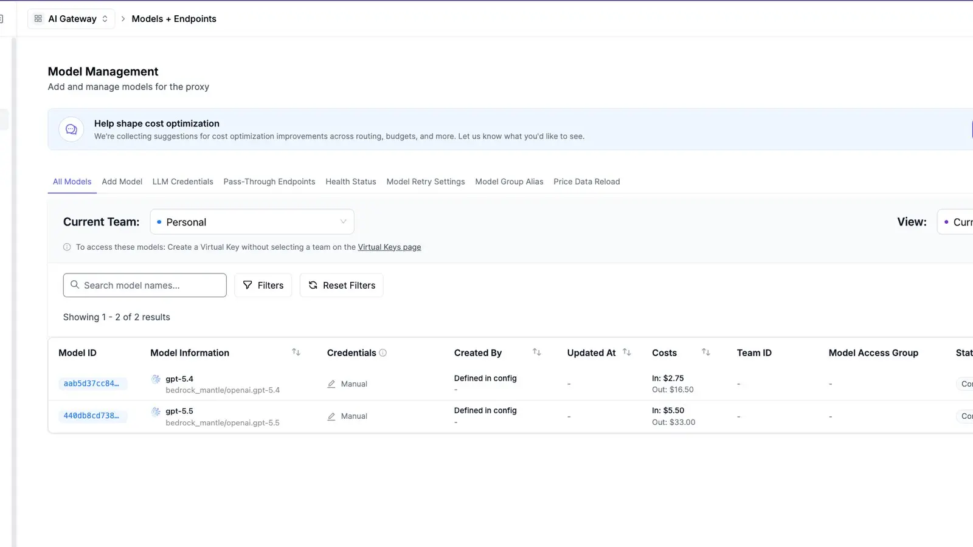Click Defined in config for gpt-5.4
The height and width of the screenshot is (547, 973).
pos(485,378)
